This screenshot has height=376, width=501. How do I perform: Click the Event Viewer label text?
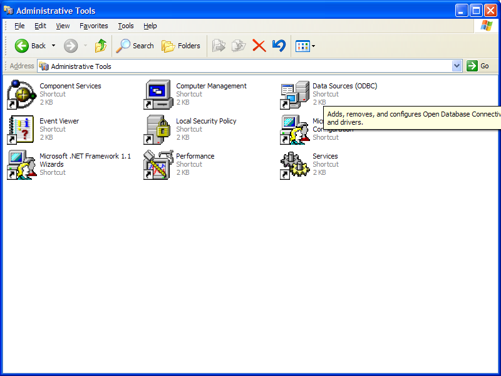(x=59, y=121)
